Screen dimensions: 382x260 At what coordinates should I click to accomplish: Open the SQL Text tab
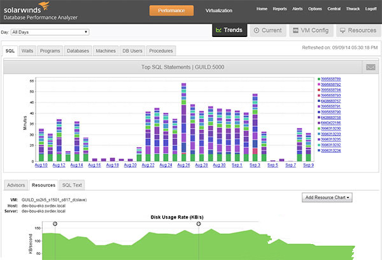pos(73,185)
